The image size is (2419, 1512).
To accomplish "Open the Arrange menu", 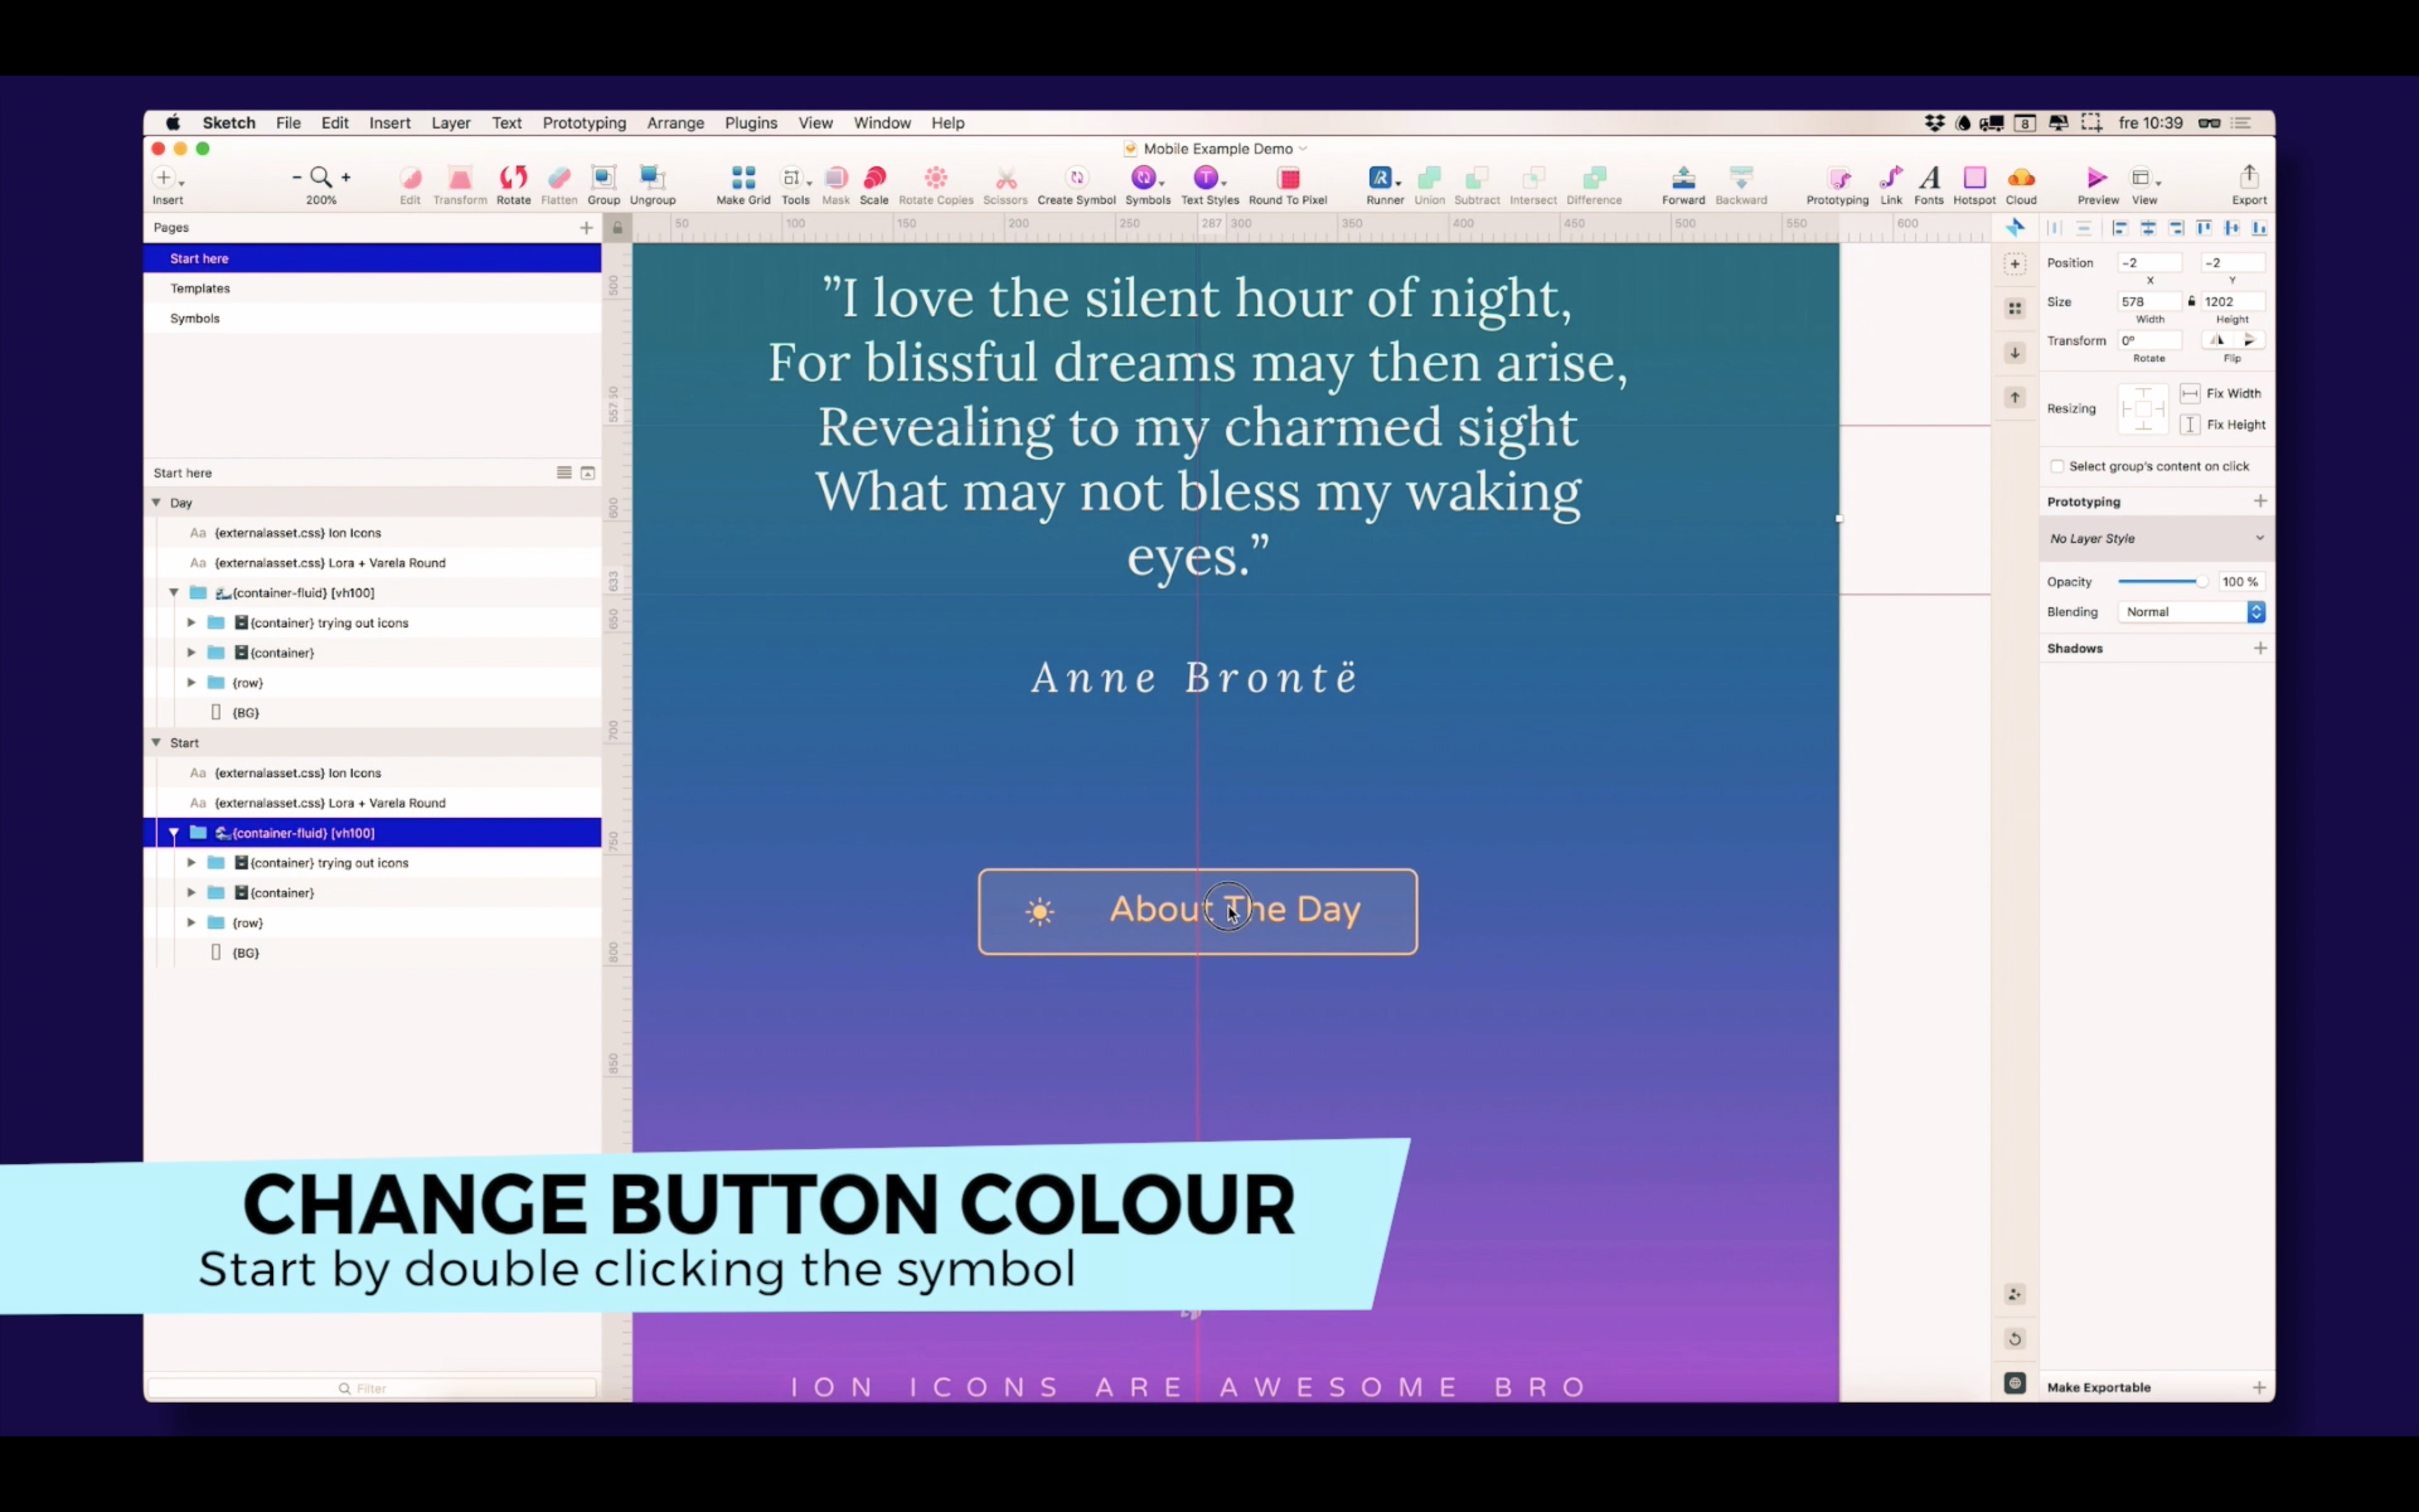I will (x=675, y=123).
